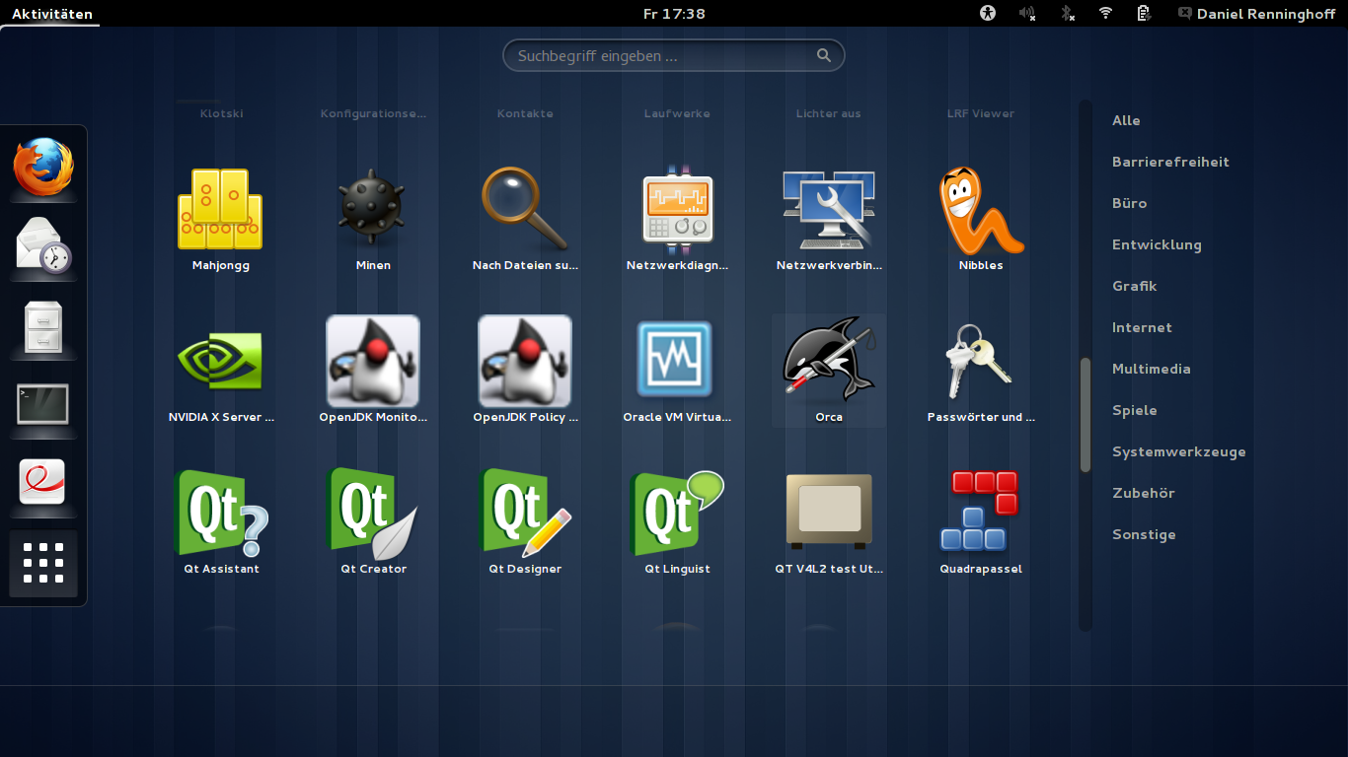
Task: Open the accessibility menu in top bar
Action: [988, 14]
